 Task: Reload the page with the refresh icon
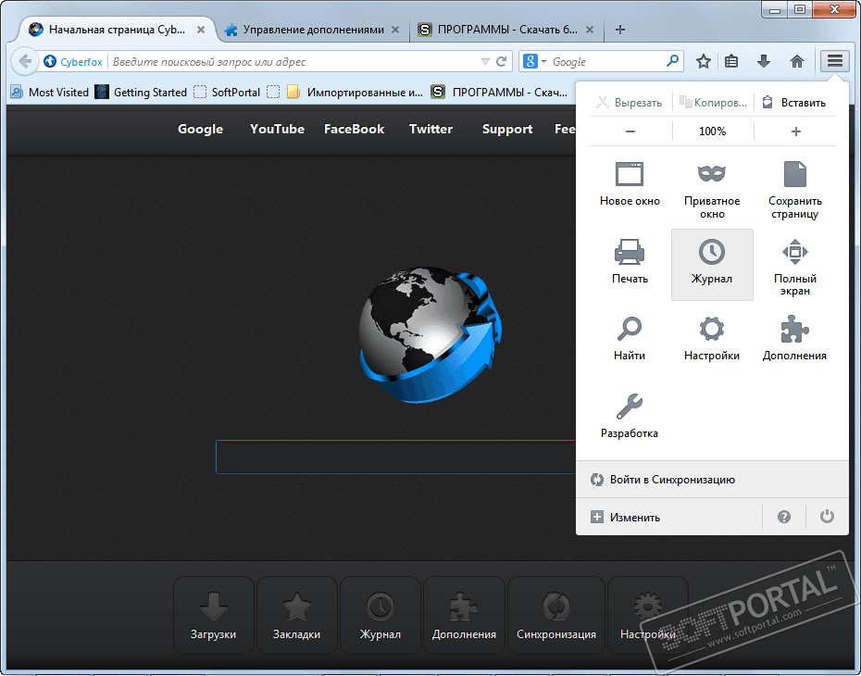tap(501, 61)
